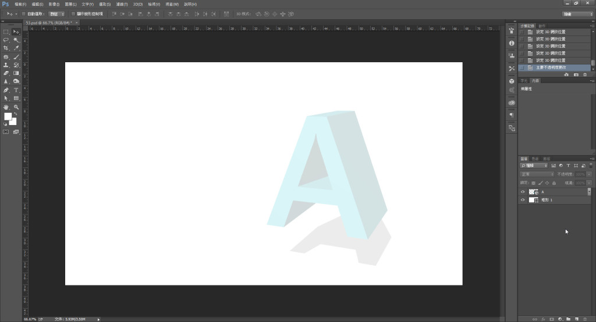The width and height of the screenshot is (596, 322).
Task: Open the layer filter kind dropdown
Action: pyautogui.click(x=534, y=166)
